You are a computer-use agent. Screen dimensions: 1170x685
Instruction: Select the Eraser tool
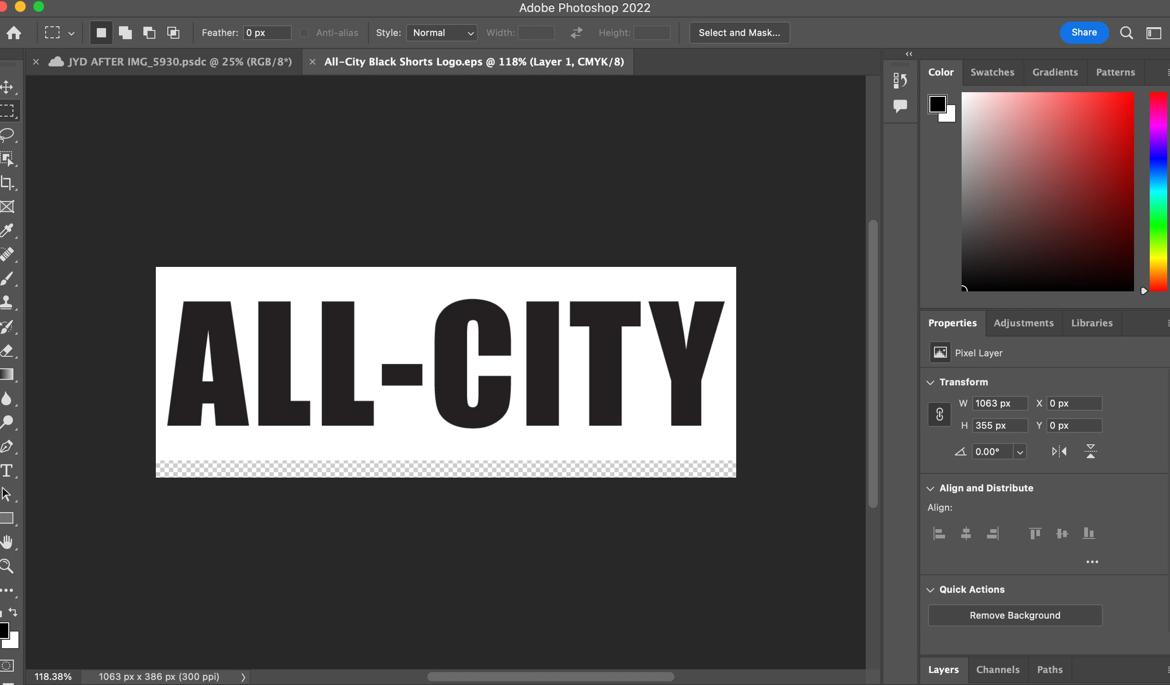coord(7,351)
